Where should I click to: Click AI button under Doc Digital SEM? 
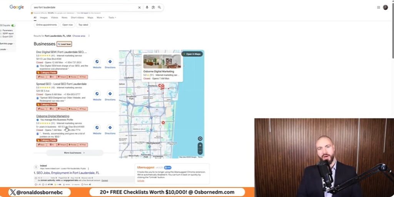tap(52, 77)
